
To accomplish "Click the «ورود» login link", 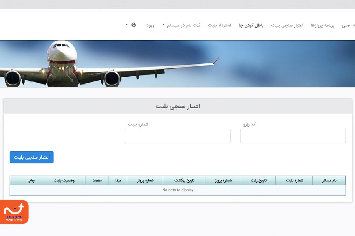I will coord(151,25).
